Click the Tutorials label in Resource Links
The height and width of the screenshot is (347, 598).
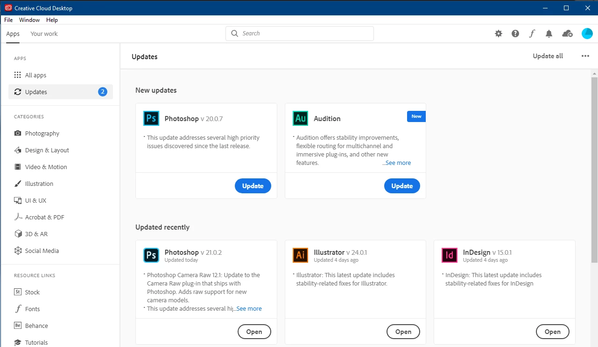point(36,342)
